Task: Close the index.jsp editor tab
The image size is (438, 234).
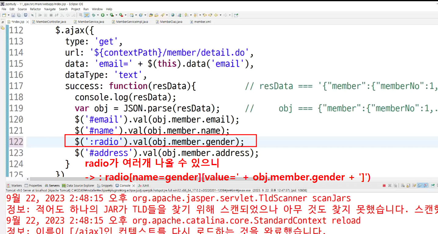Action: click(x=27, y=22)
